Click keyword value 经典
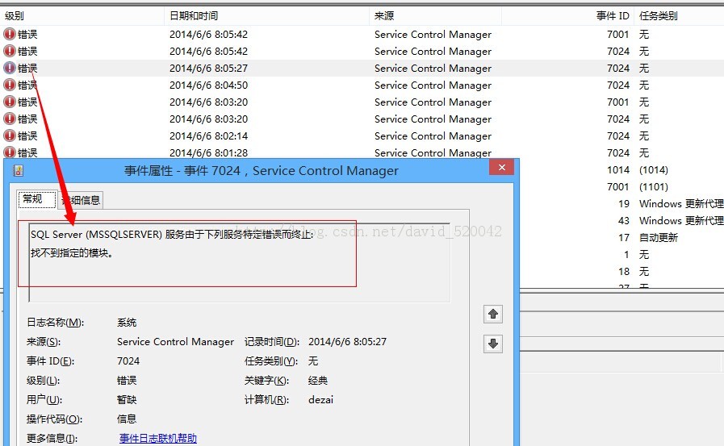 coord(318,381)
